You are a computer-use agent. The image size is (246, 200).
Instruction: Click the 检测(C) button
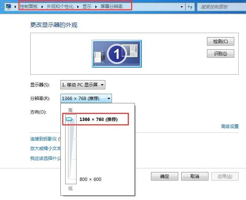[221, 41]
